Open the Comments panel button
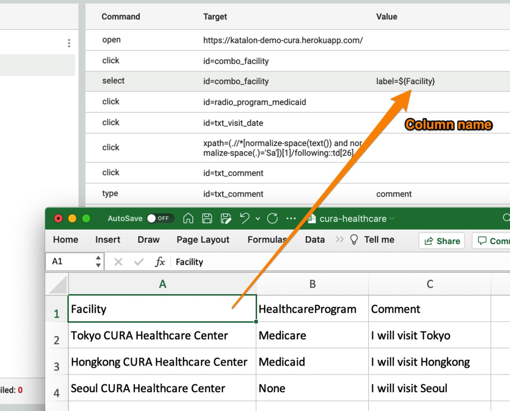 click(x=494, y=241)
